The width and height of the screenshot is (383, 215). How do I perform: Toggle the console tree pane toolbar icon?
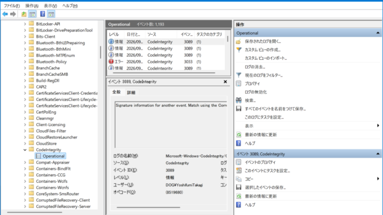coord(32,14)
